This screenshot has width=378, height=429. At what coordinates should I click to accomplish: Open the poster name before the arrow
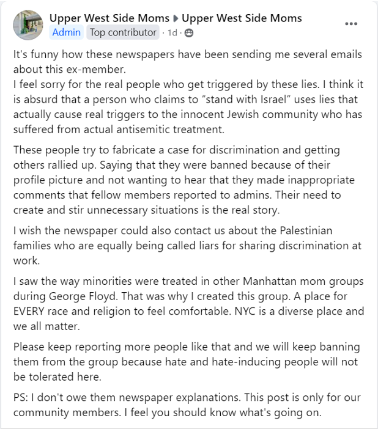click(x=109, y=18)
